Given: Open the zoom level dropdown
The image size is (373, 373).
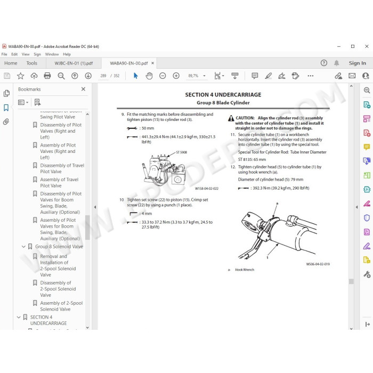Looking at the screenshot, I should 204,76.
